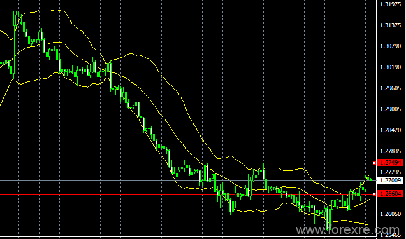Click the last small candle at the chart's right edge
The width and height of the screenshot is (406, 239).
(371, 180)
